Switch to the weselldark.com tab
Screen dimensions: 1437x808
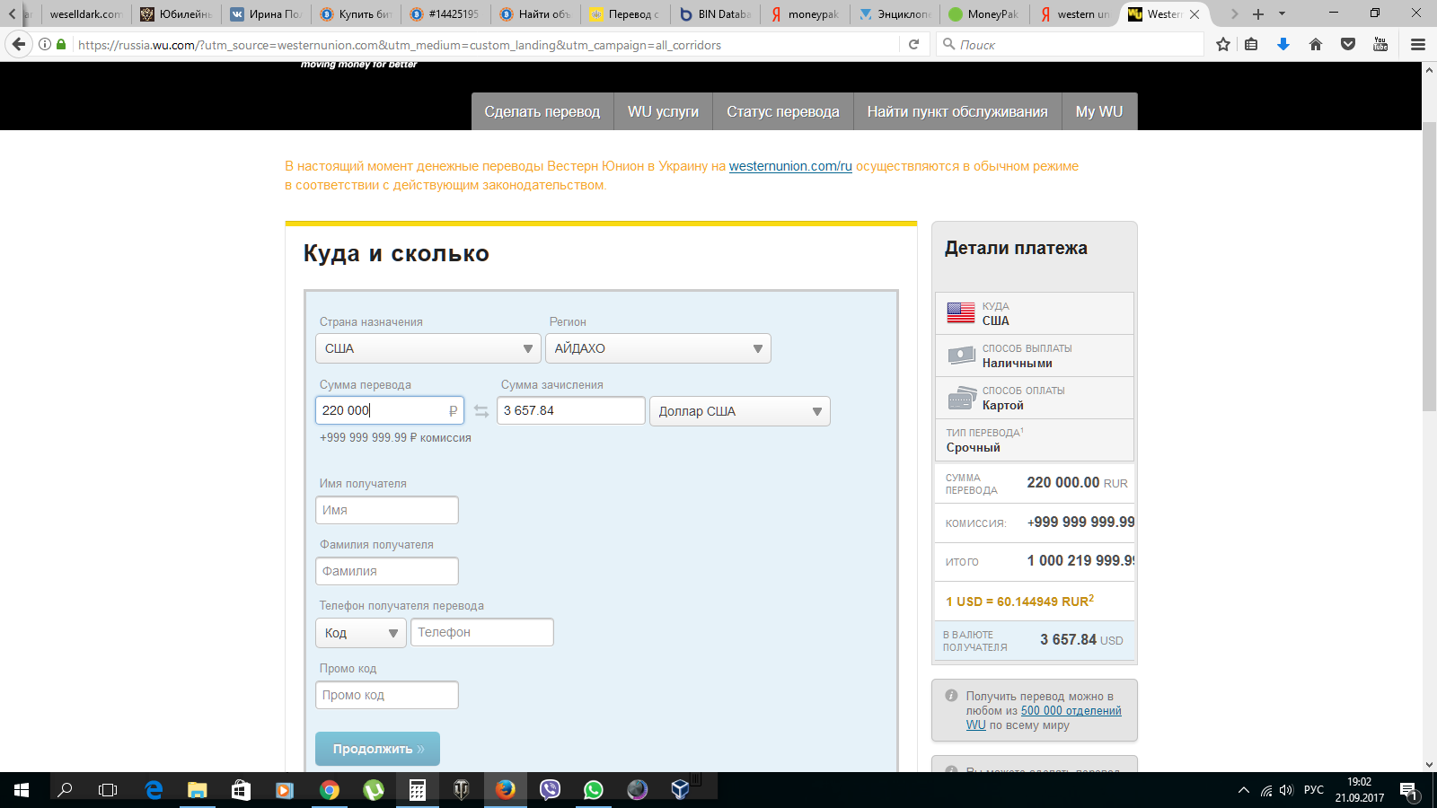[85, 13]
